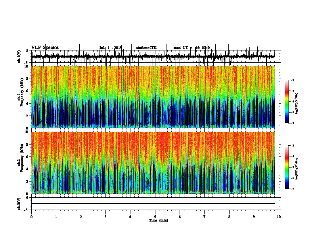The image size is (314, 243).
Task: Click the ch.1 spectrogram color bar
Action: click(x=287, y=102)
